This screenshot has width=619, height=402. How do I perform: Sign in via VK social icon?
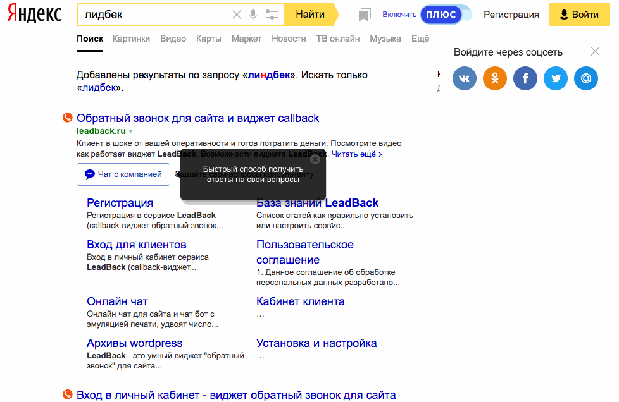click(x=465, y=78)
